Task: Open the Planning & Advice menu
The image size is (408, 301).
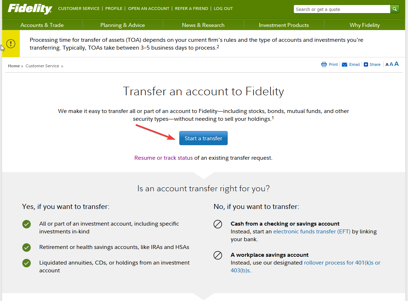Action: pyautogui.click(x=123, y=25)
